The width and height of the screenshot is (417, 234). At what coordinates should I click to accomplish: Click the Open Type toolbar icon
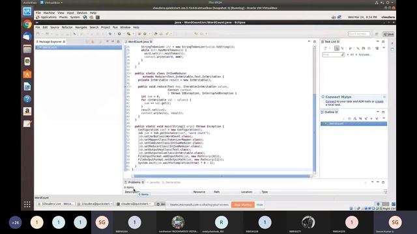pyautogui.click(x=156, y=34)
